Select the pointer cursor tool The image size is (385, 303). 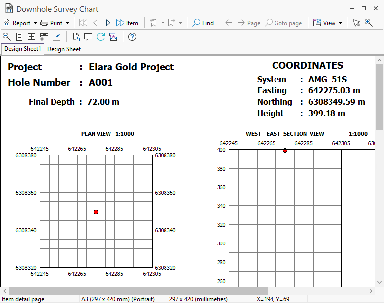click(356, 23)
